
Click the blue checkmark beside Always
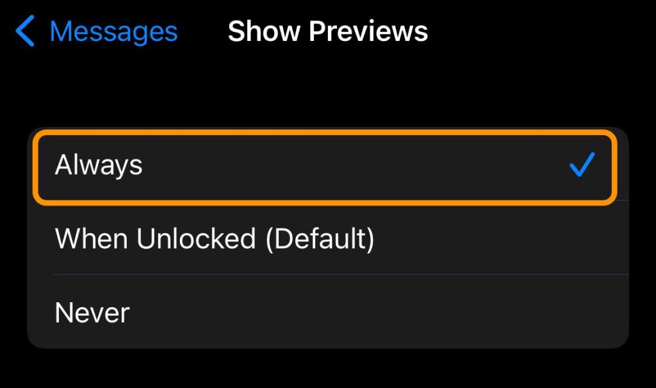[582, 165]
